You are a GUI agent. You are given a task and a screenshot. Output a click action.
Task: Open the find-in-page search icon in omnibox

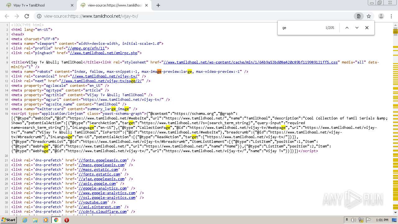click(359, 16)
